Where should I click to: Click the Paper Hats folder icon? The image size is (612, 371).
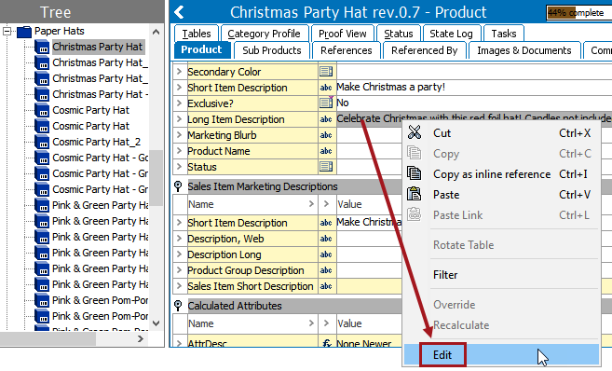(x=24, y=32)
